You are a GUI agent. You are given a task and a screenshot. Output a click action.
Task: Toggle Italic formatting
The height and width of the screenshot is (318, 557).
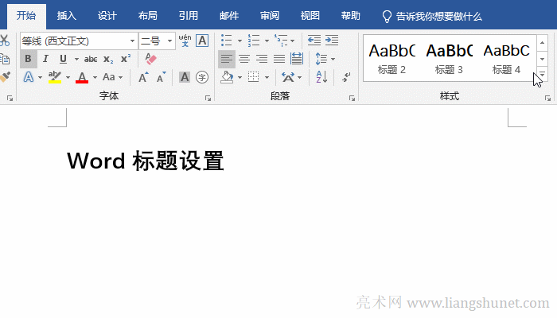[x=45, y=59]
